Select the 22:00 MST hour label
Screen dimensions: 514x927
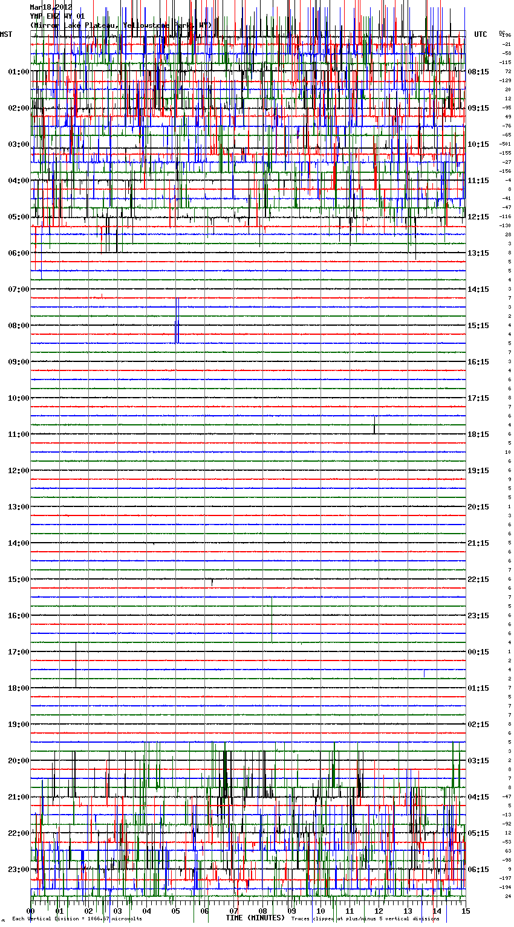click(x=19, y=833)
